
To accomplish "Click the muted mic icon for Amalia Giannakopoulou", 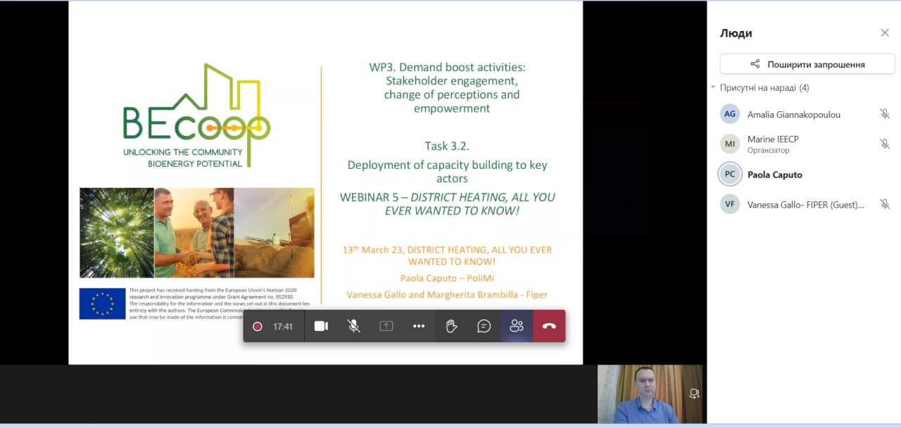I will point(885,114).
